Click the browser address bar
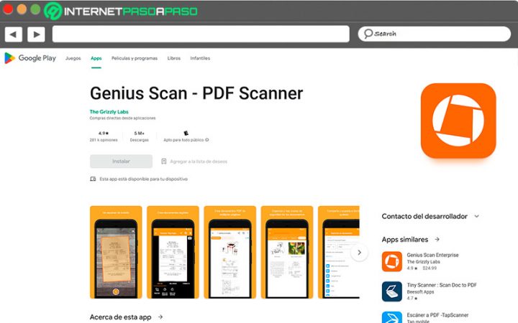518x323 pixels. tap(201, 34)
